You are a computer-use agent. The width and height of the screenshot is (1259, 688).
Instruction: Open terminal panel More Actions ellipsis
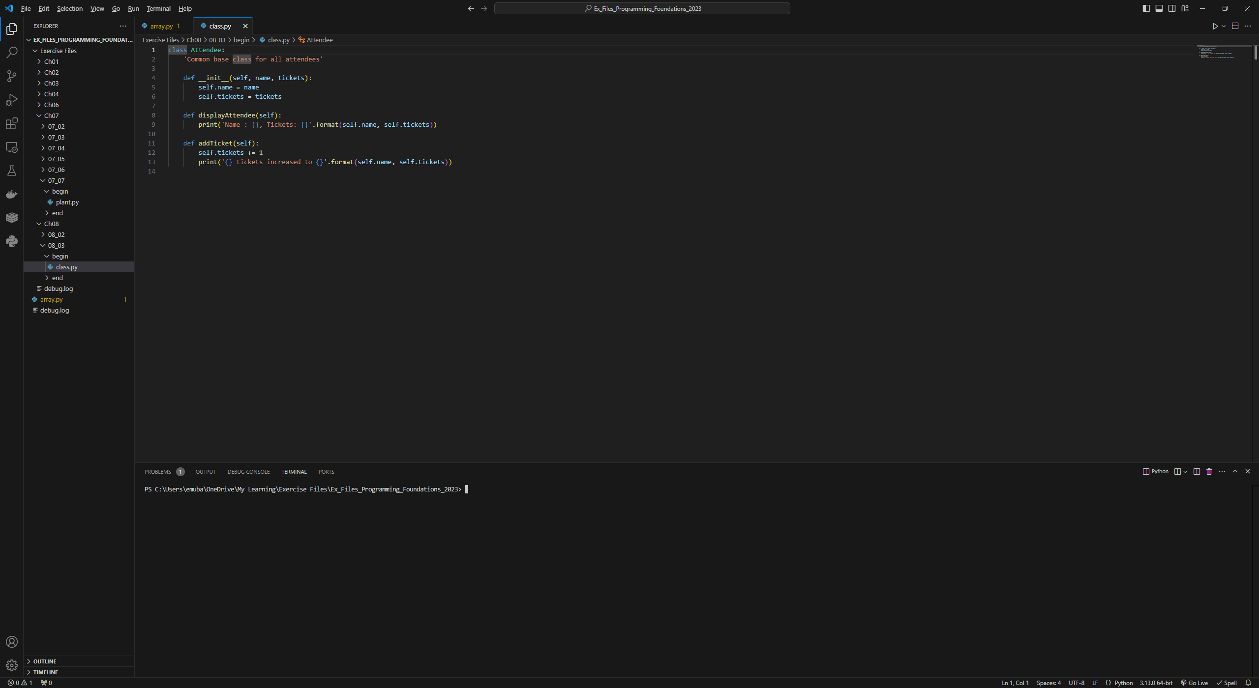(x=1222, y=472)
